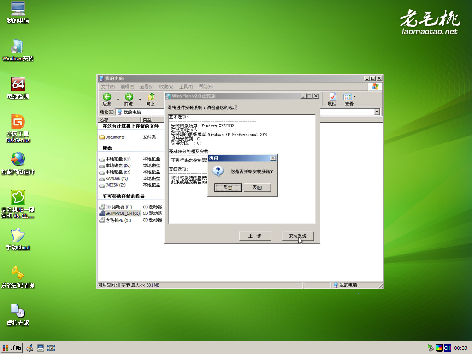The width and height of the screenshot is (472, 354).
Task: Open the 系统密码清除 key icon
Action: (18, 277)
